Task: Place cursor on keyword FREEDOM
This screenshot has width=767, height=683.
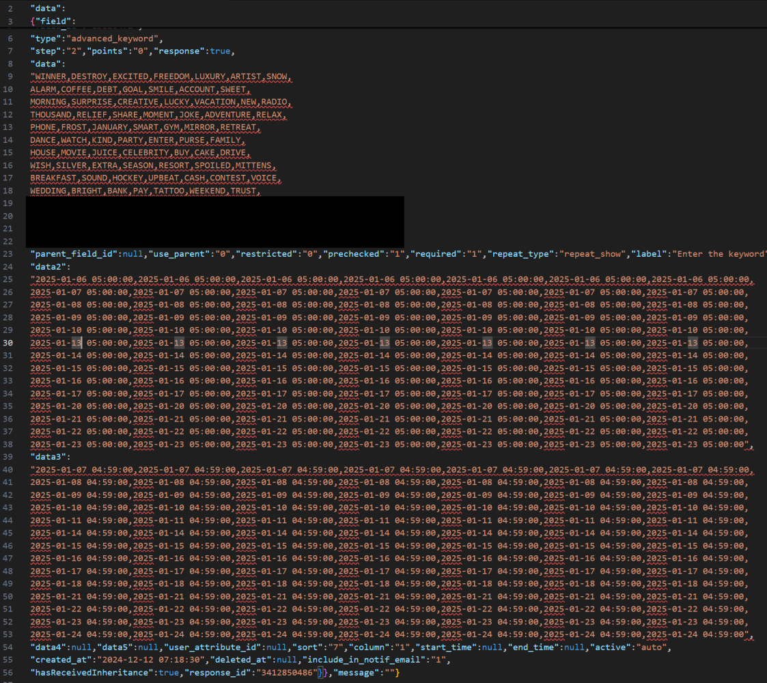Action: pyautogui.click(x=171, y=76)
